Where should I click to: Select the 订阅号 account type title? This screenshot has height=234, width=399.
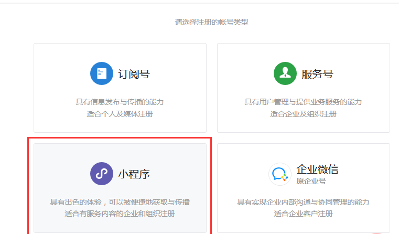pos(134,74)
